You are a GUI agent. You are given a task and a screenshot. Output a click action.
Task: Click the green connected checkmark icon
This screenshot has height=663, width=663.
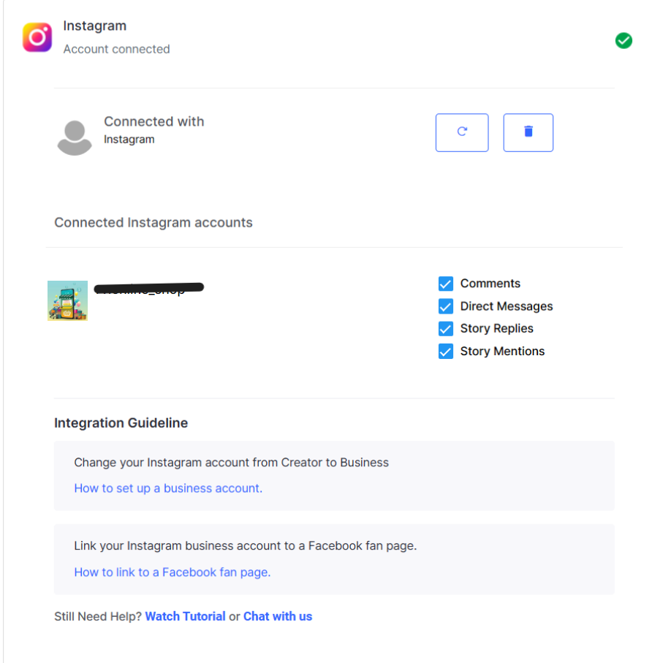point(624,41)
